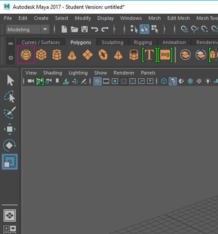Click the Undo arrow

(x=95, y=29)
